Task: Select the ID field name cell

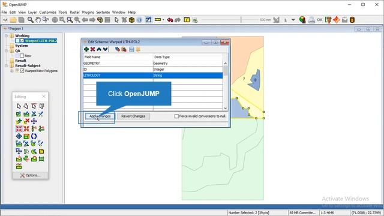Action: click(x=118, y=70)
